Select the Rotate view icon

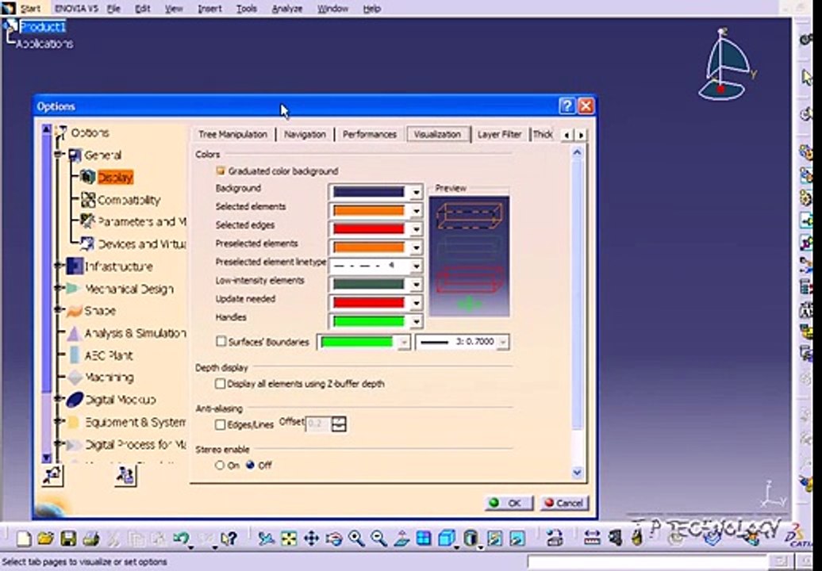click(334, 538)
